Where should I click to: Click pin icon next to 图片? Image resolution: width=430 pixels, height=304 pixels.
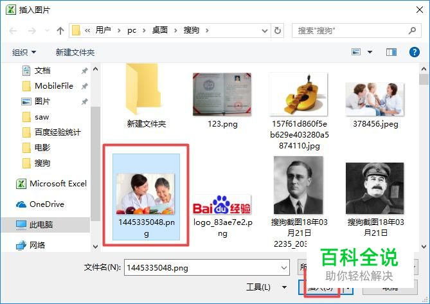point(84,102)
